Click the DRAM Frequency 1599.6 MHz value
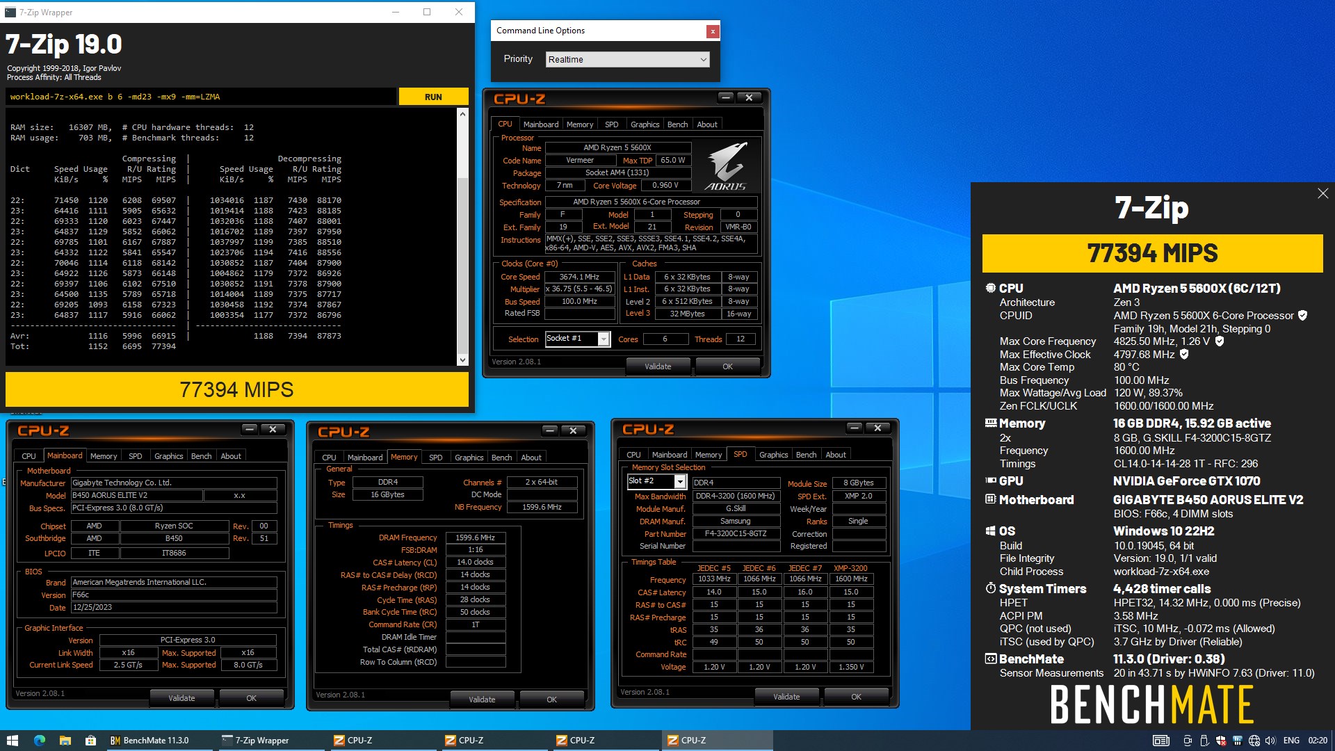The width and height of the screenshot is (1335, 751). tap(475, 538)
